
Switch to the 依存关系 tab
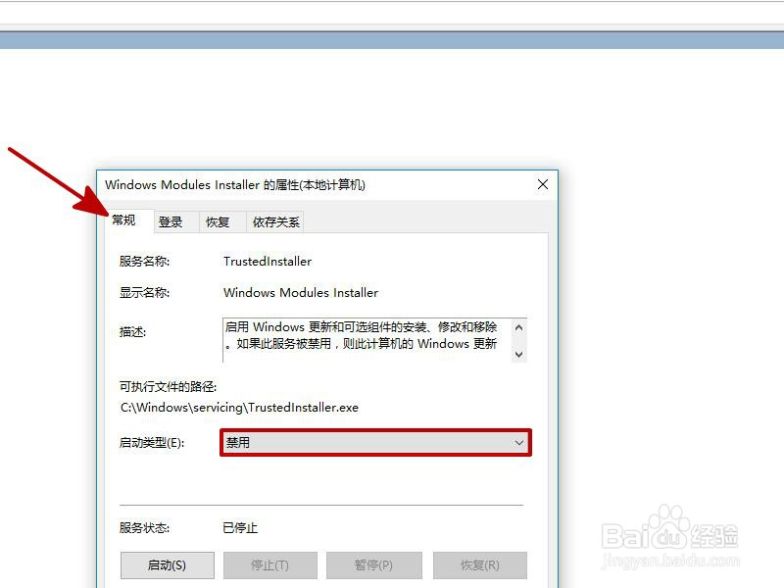275,222
